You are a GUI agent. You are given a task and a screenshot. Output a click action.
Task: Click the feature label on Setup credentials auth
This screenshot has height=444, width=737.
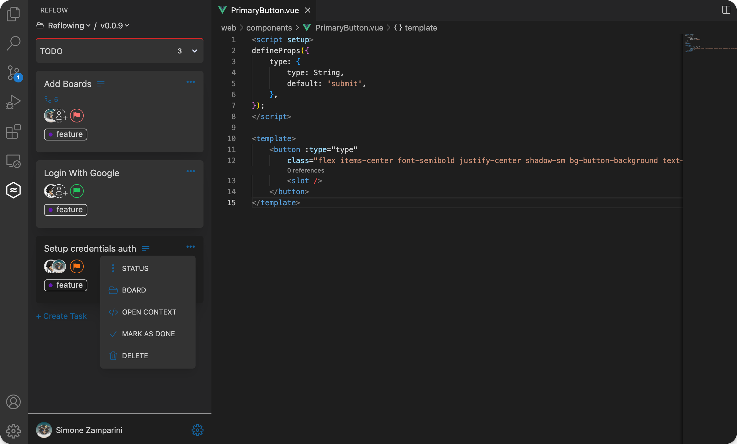pyautogui.click(x=66, y=285)
